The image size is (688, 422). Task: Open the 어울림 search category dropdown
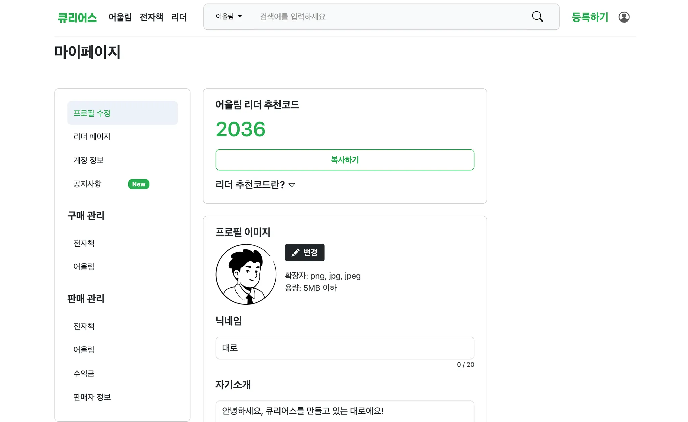point(228,16)
